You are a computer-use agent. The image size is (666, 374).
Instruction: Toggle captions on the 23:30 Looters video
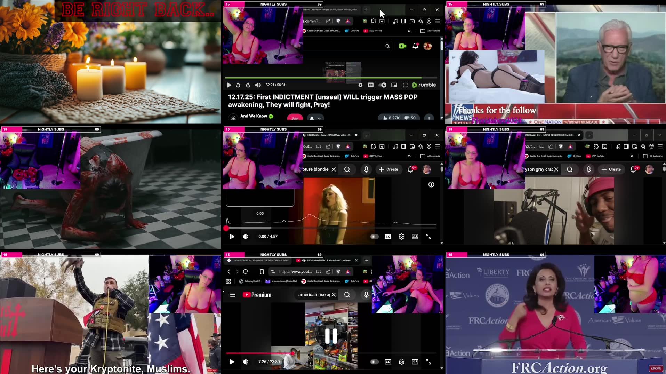388,362
